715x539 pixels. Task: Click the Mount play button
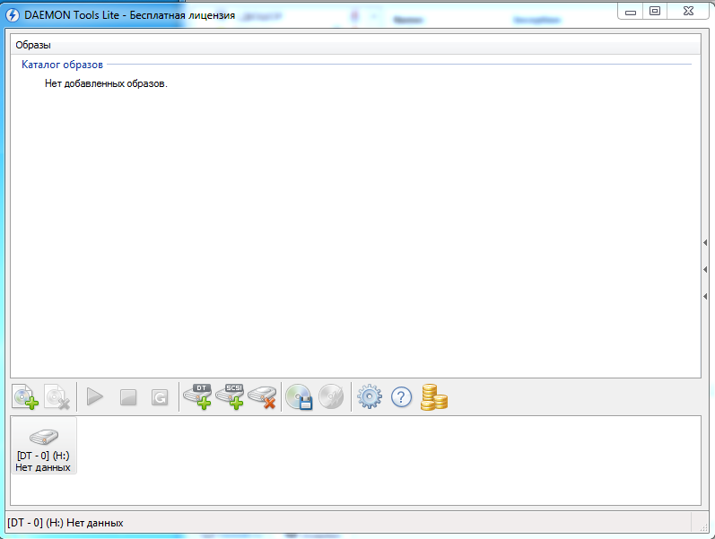tap(95, 396)
